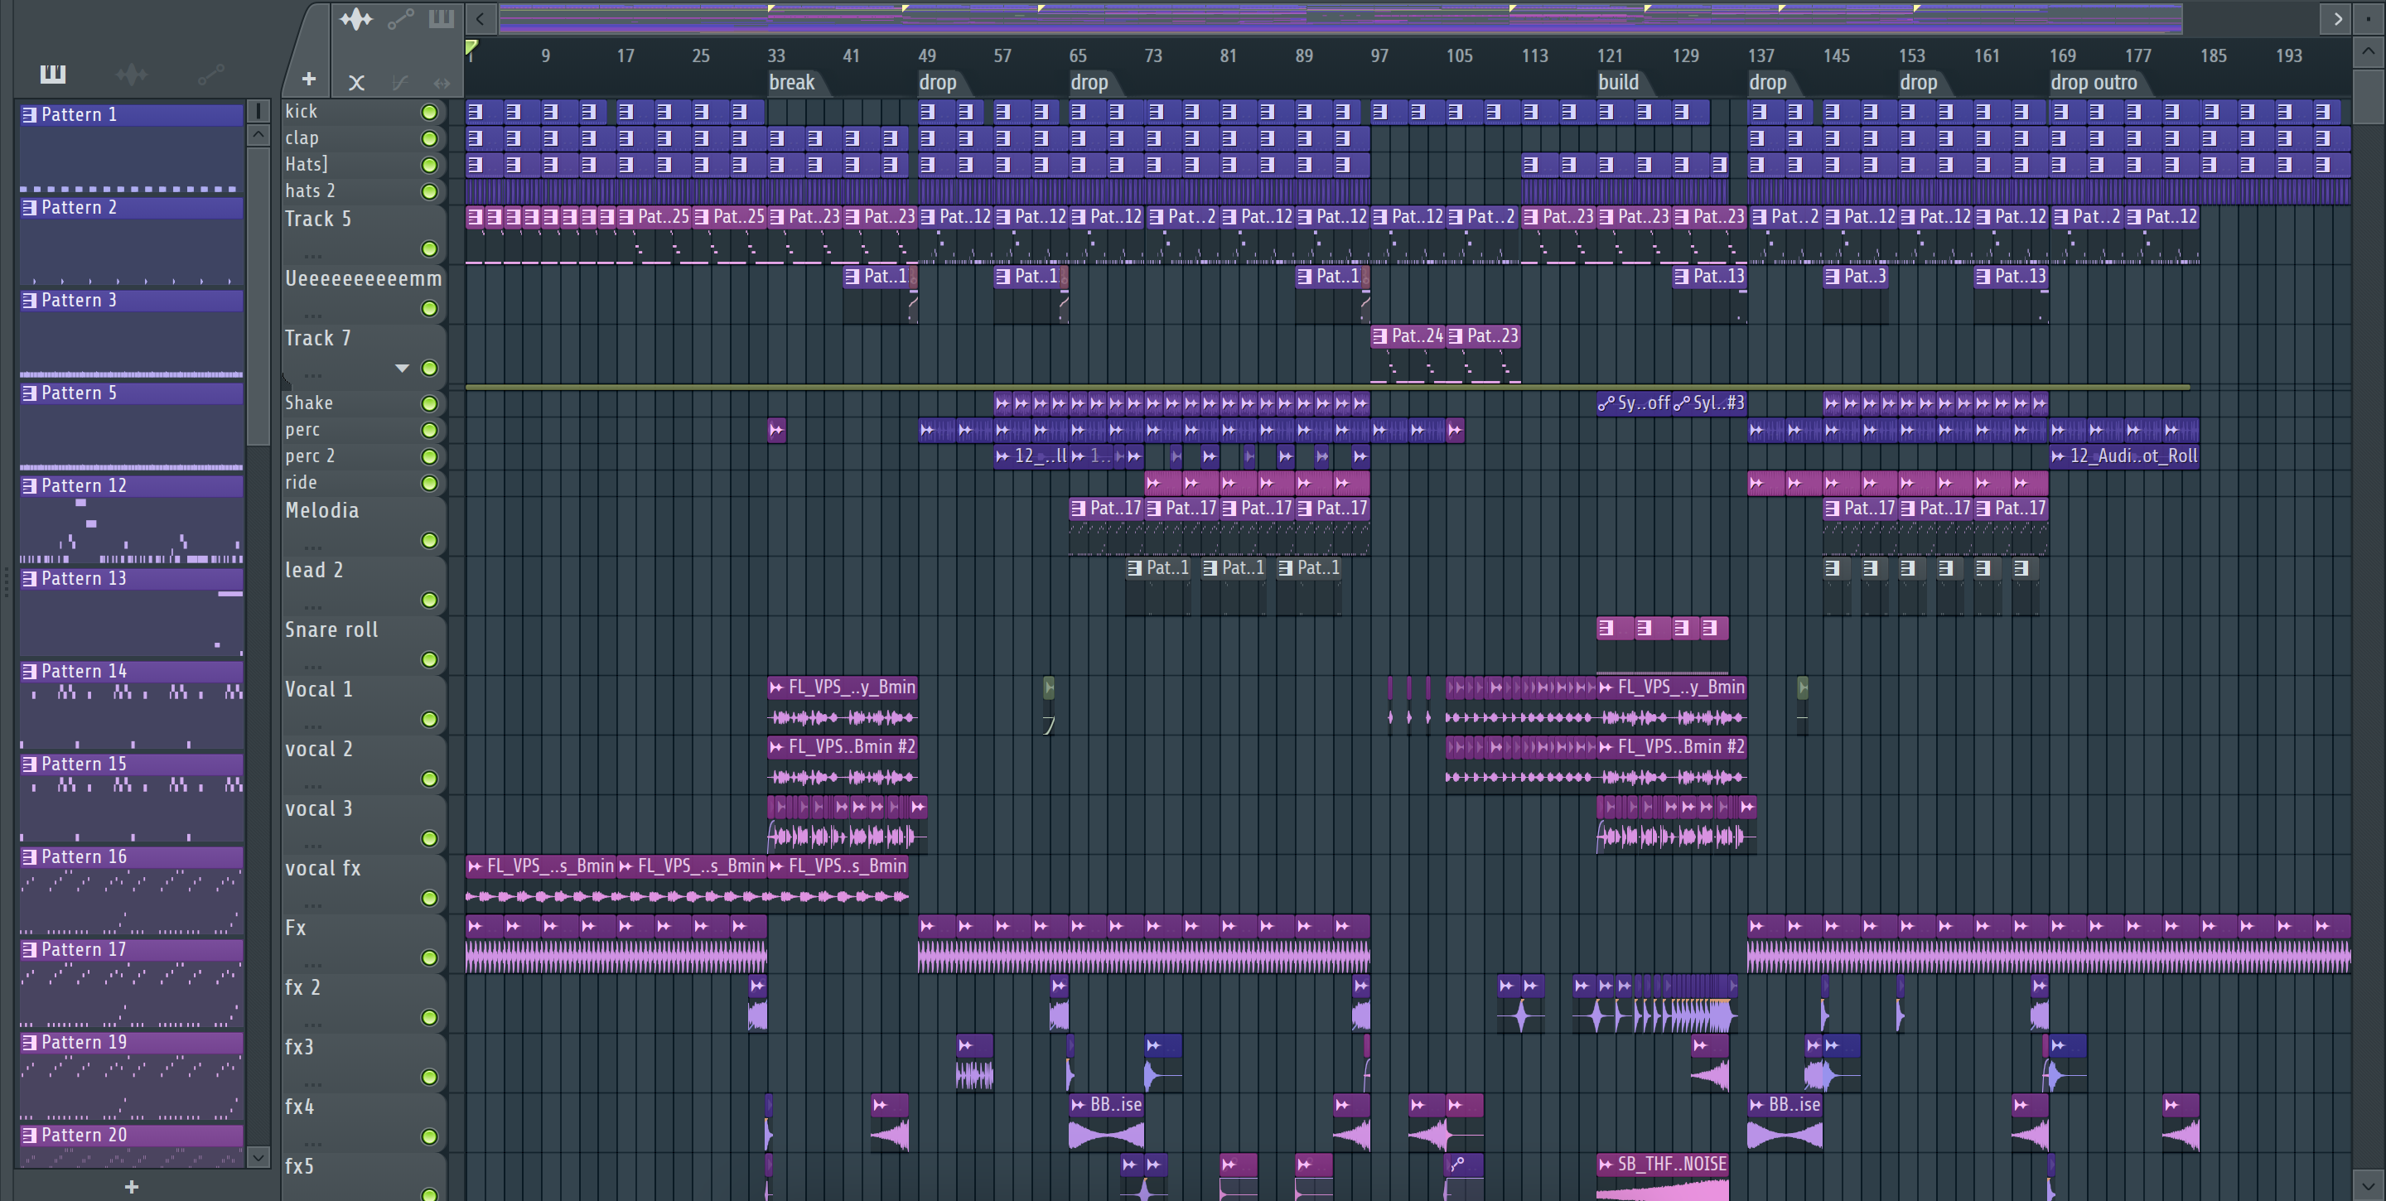The image size is (2386, 1201).
Task: Click the small icon on Vocal 1 FL_VPS clip at bar 33
Action: [776, 688]
